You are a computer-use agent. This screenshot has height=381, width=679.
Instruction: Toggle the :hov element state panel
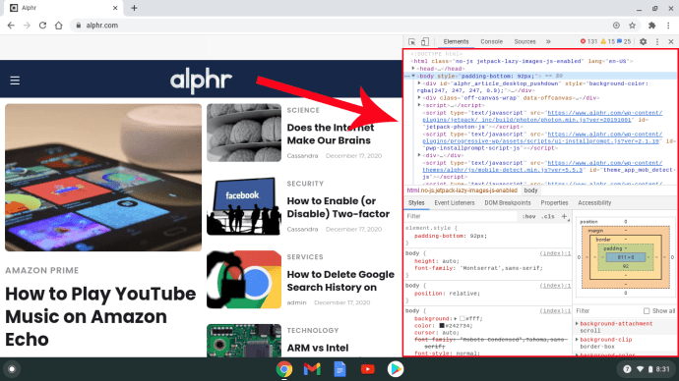(x=528, y=216)
